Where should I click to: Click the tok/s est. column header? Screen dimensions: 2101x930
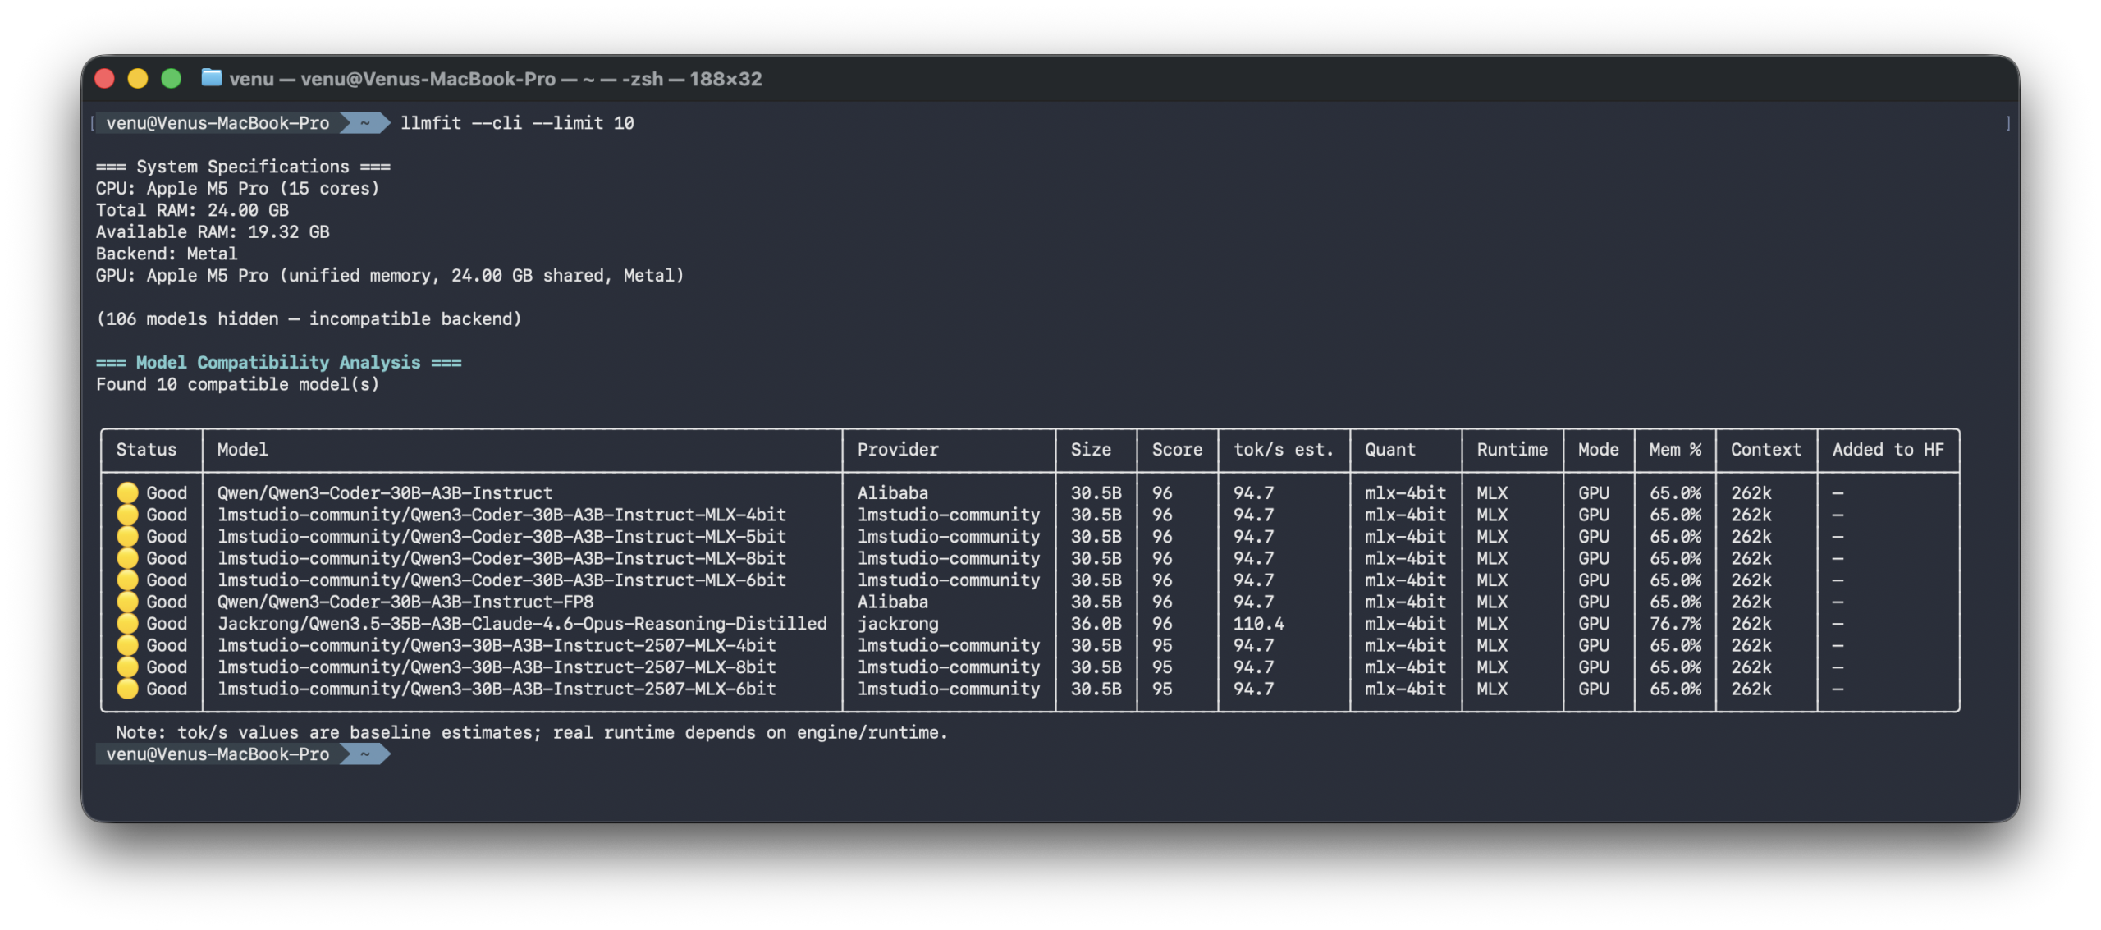click(x=1284, y=450)
